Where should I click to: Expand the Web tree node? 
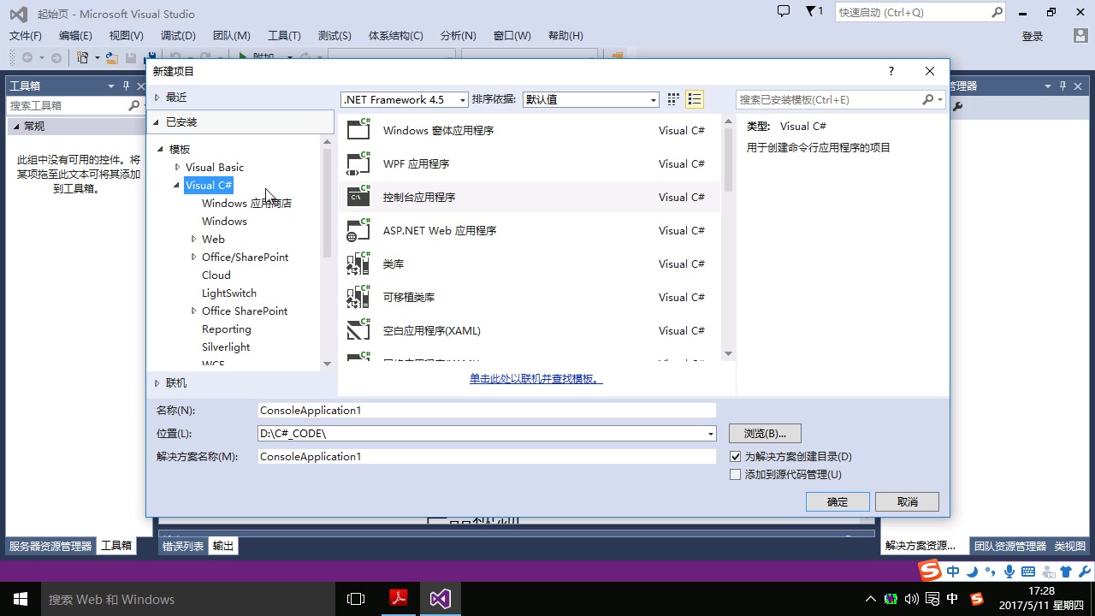point(193,239)
